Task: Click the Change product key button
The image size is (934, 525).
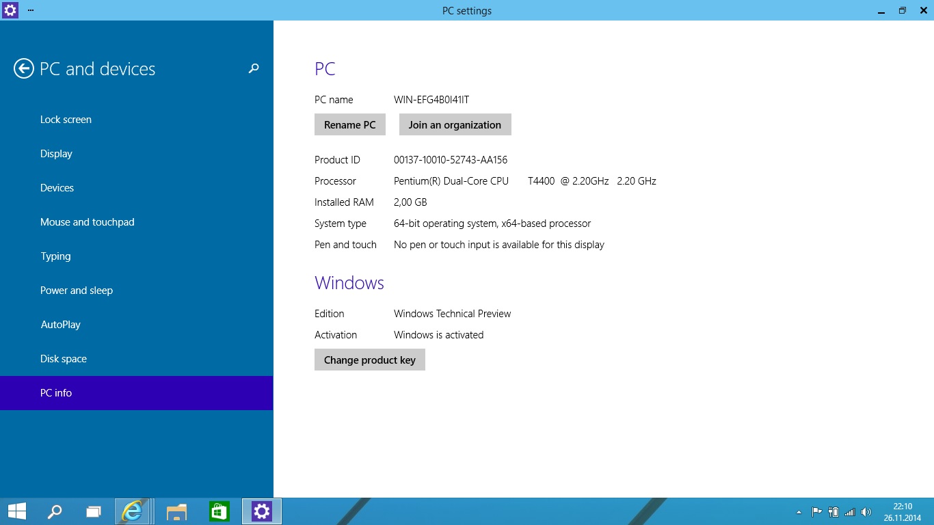Action: pos(370,360)
